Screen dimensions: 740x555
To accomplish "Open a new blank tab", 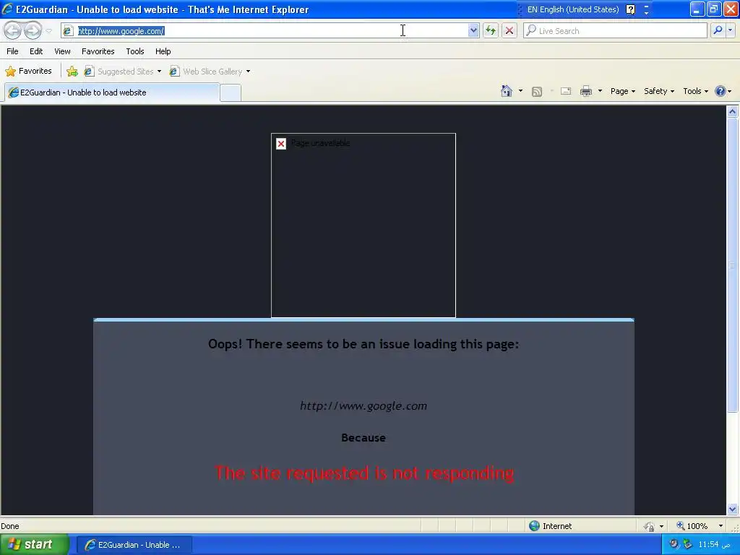I will tap(231, 93).
